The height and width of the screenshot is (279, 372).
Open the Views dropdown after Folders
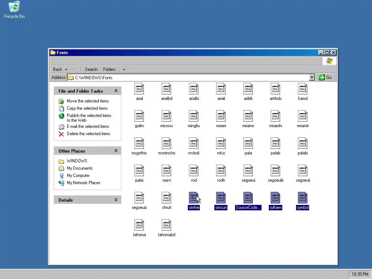[x=124, y=69]
